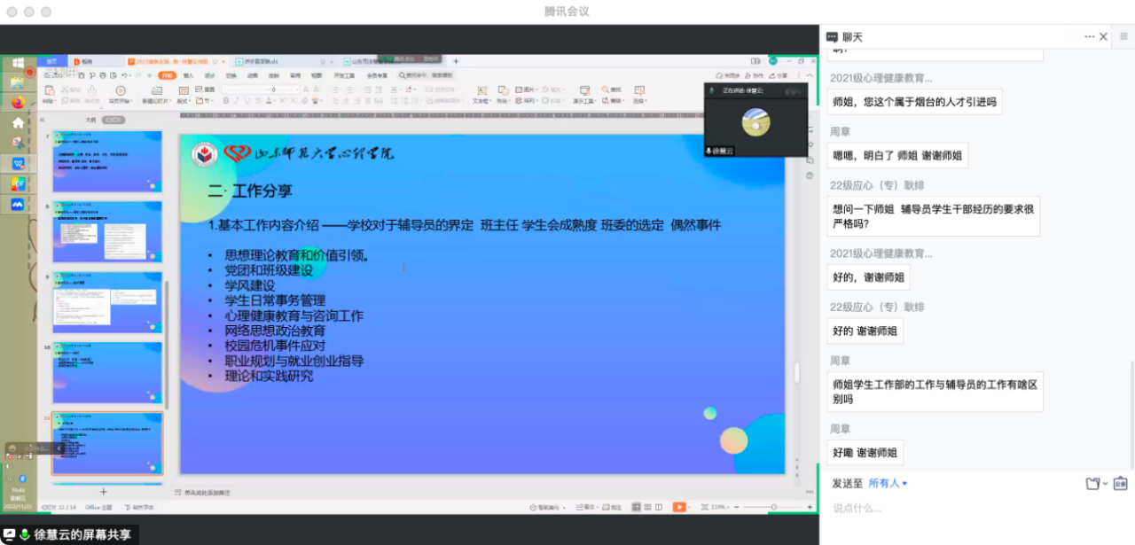1135x545 pixels.
Task: Open the 会员专享 ribbon tab
Action: click(378, 75)
